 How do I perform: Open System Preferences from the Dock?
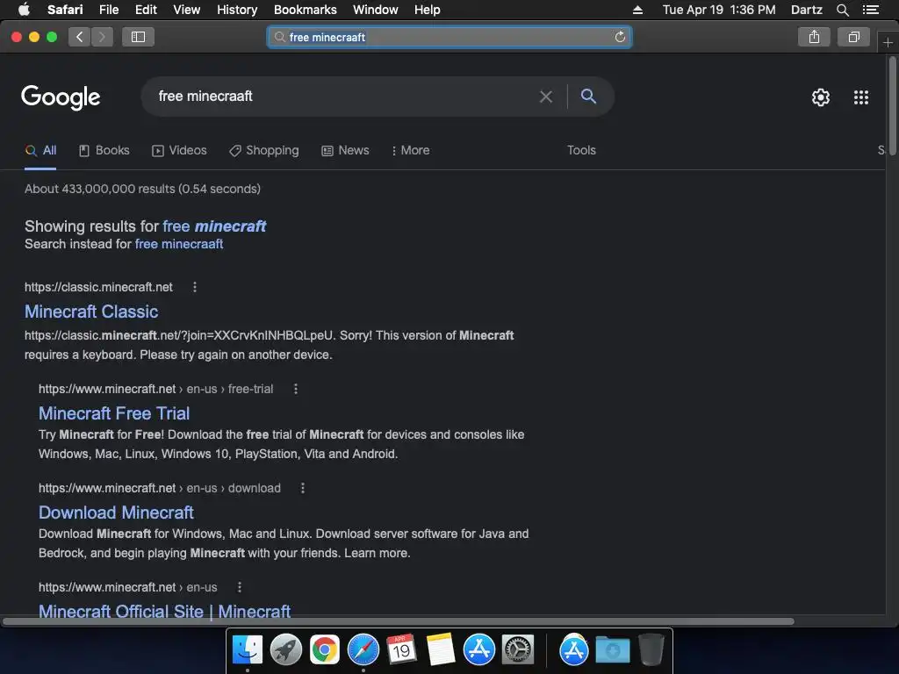(518, 650)
